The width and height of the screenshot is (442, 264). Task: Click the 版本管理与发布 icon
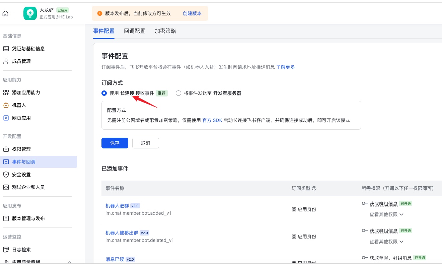click(x=6, y=218)
